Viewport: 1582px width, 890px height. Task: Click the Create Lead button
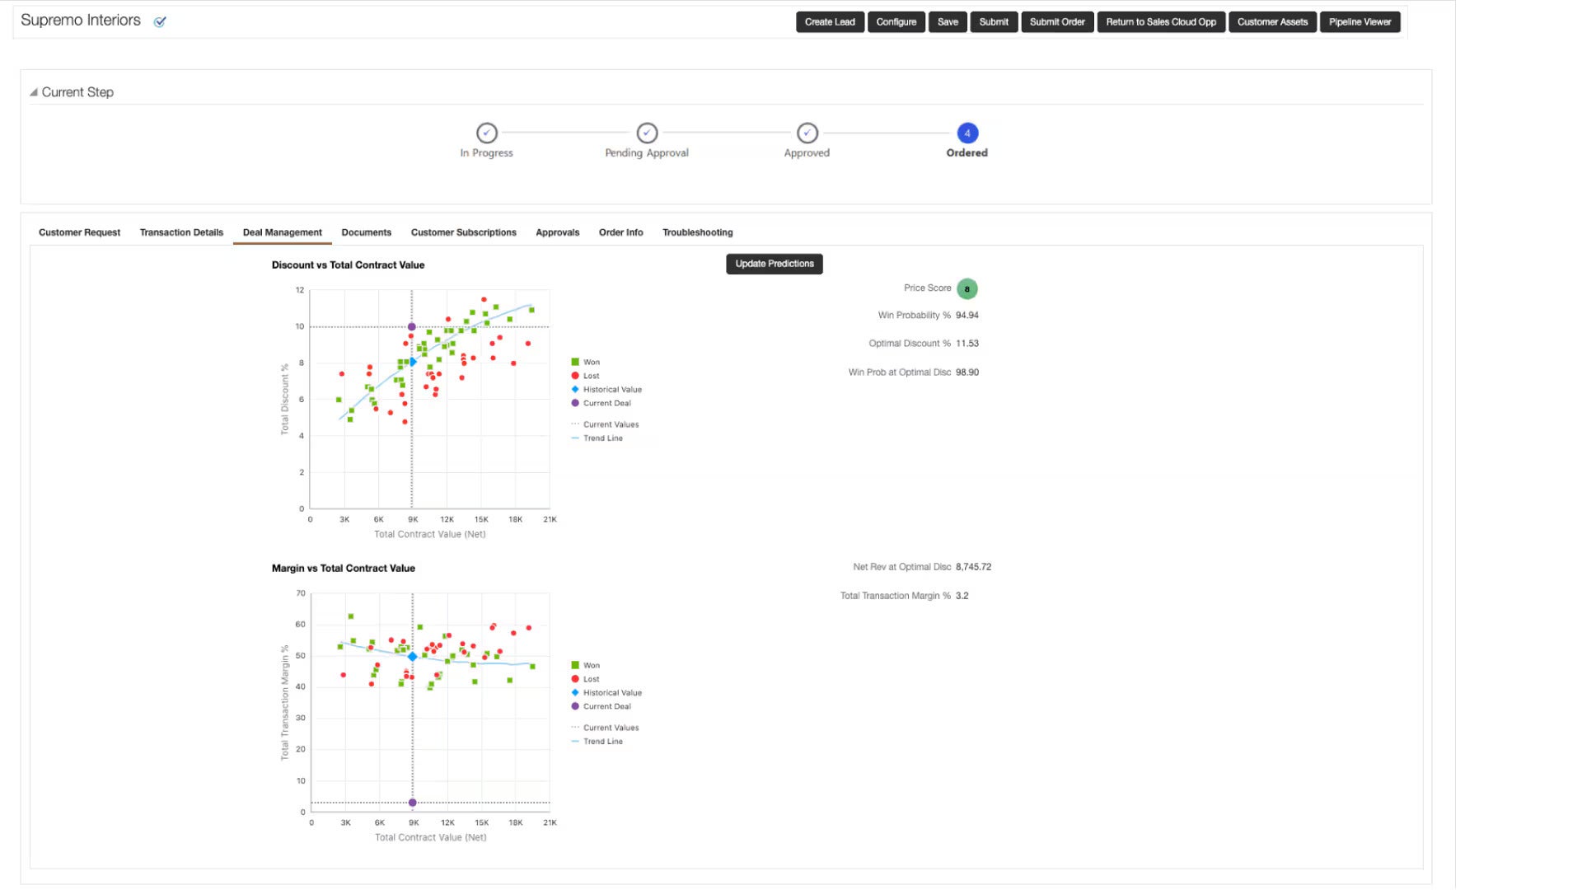[x=830, y=22]
